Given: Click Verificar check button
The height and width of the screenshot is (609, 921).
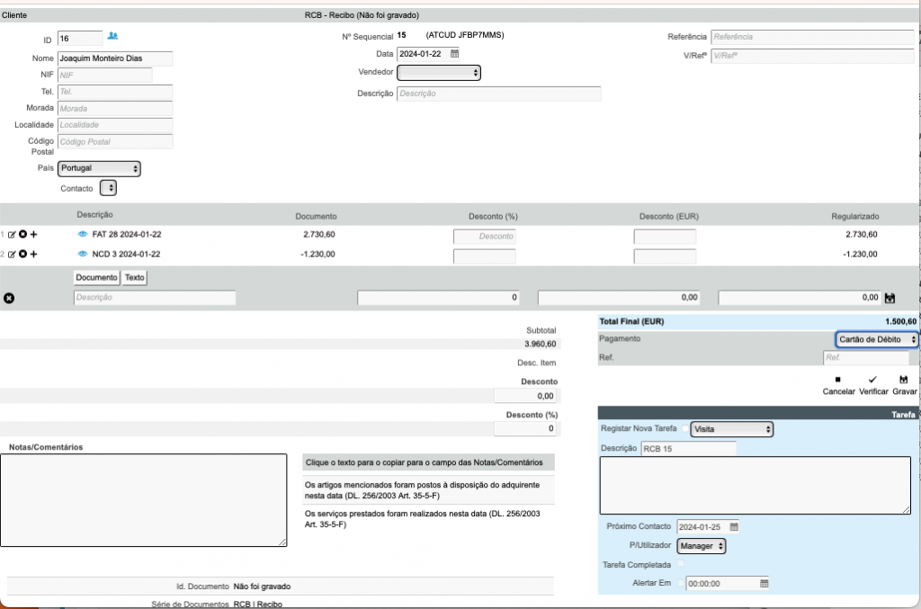Looking at the screenshot, I should pos(873,386).
